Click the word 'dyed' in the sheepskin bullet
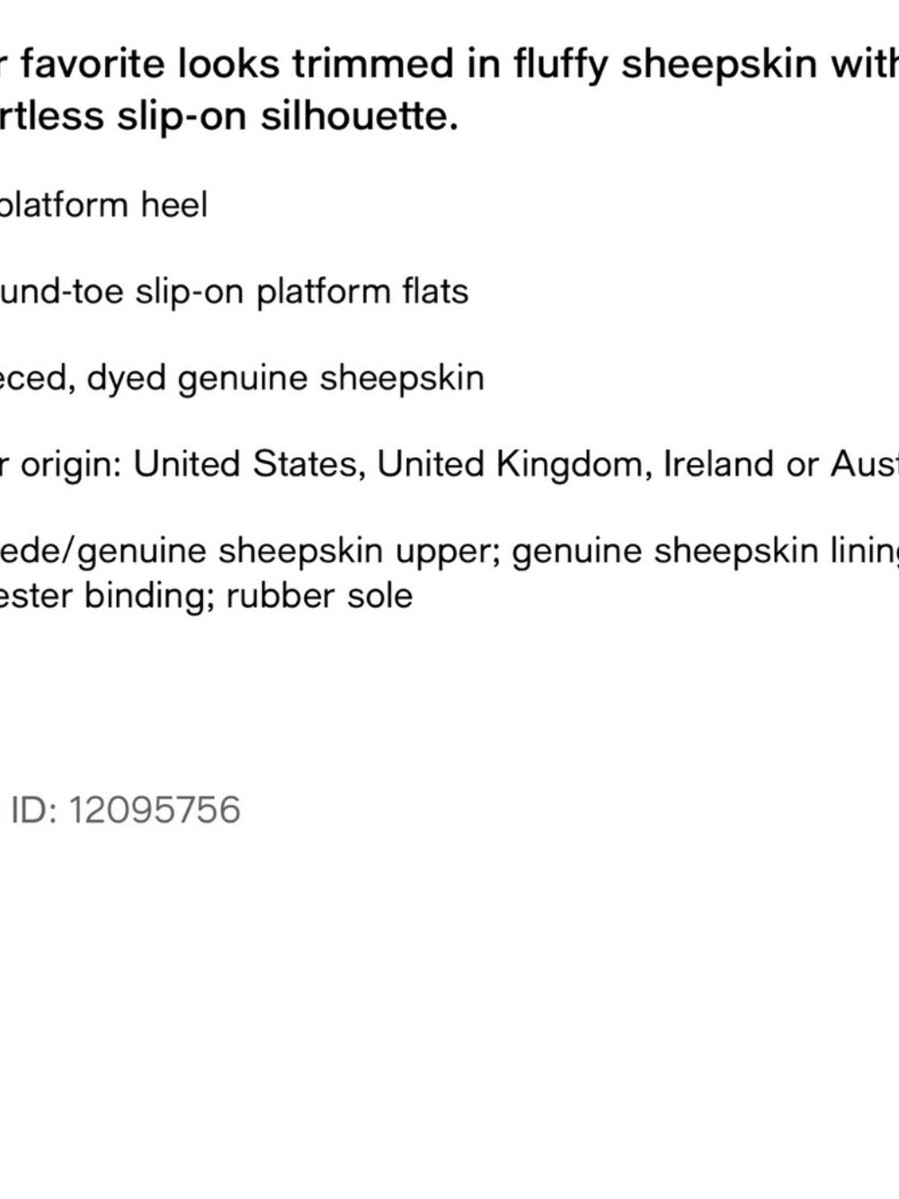This screenshot has height=1199, width=899. (x=127, y=379)
